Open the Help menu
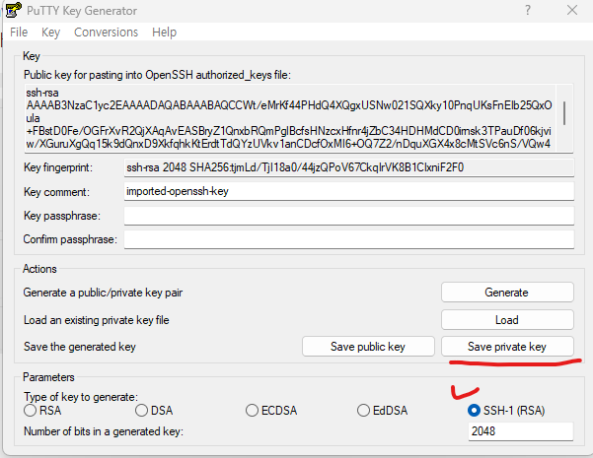Viewport: 593px width, 458px height. click(x=164, y=33)
